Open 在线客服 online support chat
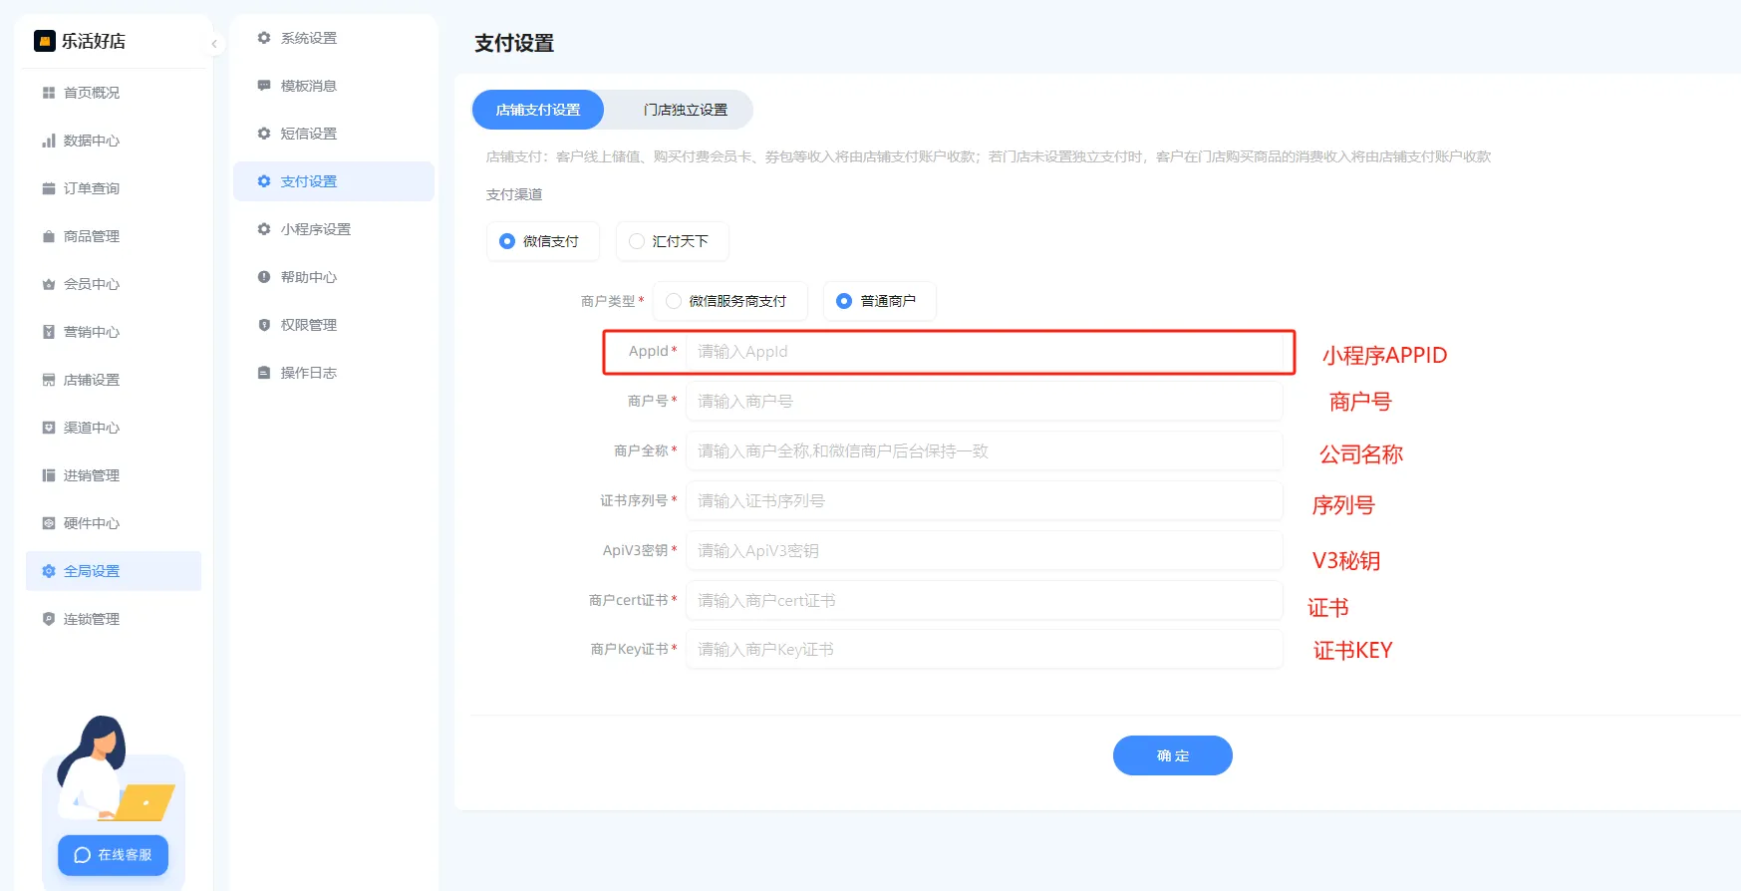1741x891 pixels. coord(113,855)
